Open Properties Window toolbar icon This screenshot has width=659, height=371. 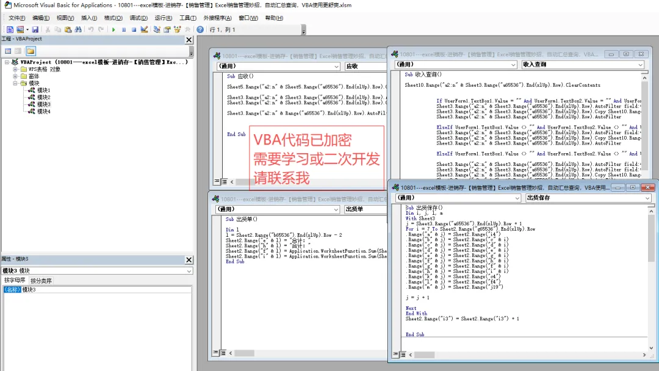[x=167, y=29]
